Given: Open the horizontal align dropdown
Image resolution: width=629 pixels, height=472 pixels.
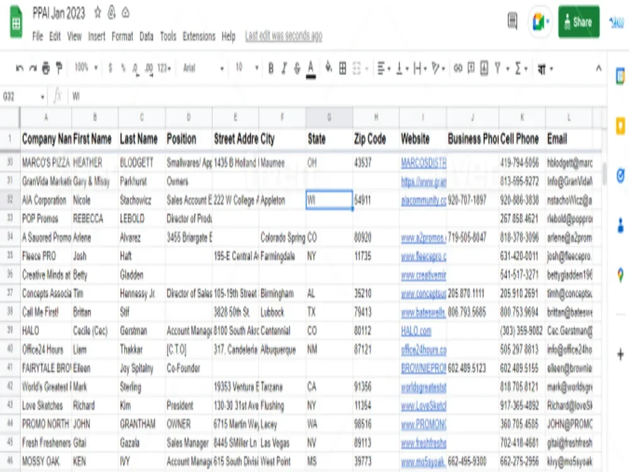Looking at the screenshot, I should coord(384,69).
